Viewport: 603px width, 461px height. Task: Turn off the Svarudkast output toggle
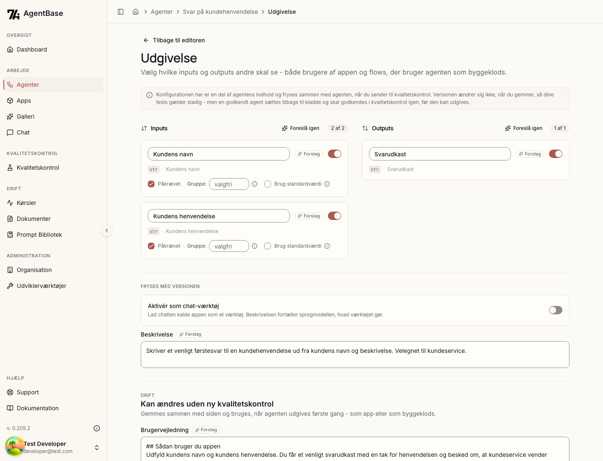click(556, 154)
